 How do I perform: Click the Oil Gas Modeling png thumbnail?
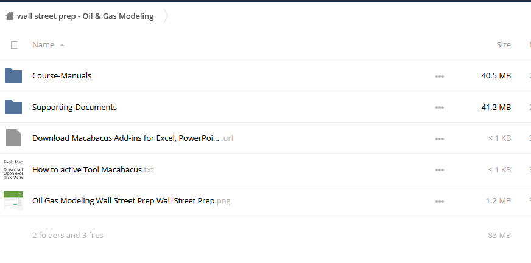tap(13, 200)
